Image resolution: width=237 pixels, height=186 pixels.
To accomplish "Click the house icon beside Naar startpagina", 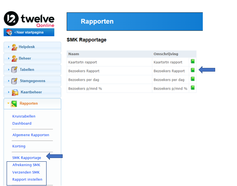I will 9,32.
